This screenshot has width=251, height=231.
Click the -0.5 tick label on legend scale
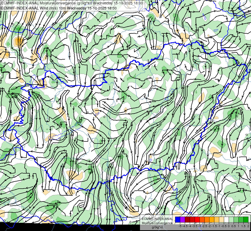coord(224,226)
